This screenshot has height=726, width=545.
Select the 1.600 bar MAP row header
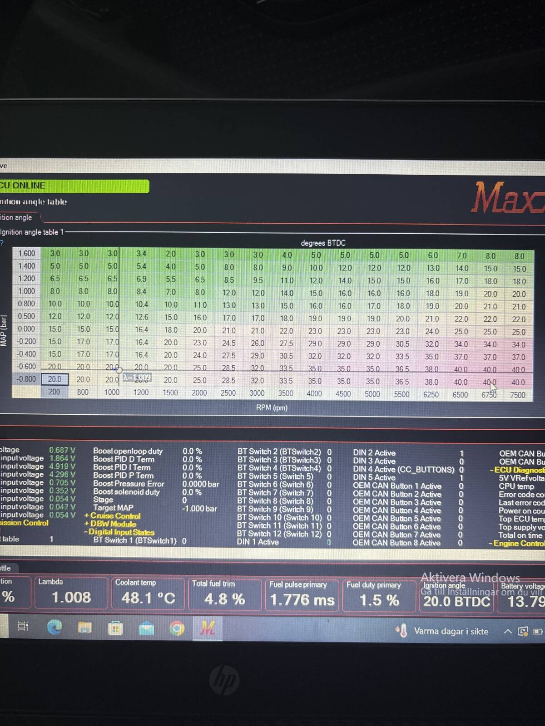click(26, 254)
